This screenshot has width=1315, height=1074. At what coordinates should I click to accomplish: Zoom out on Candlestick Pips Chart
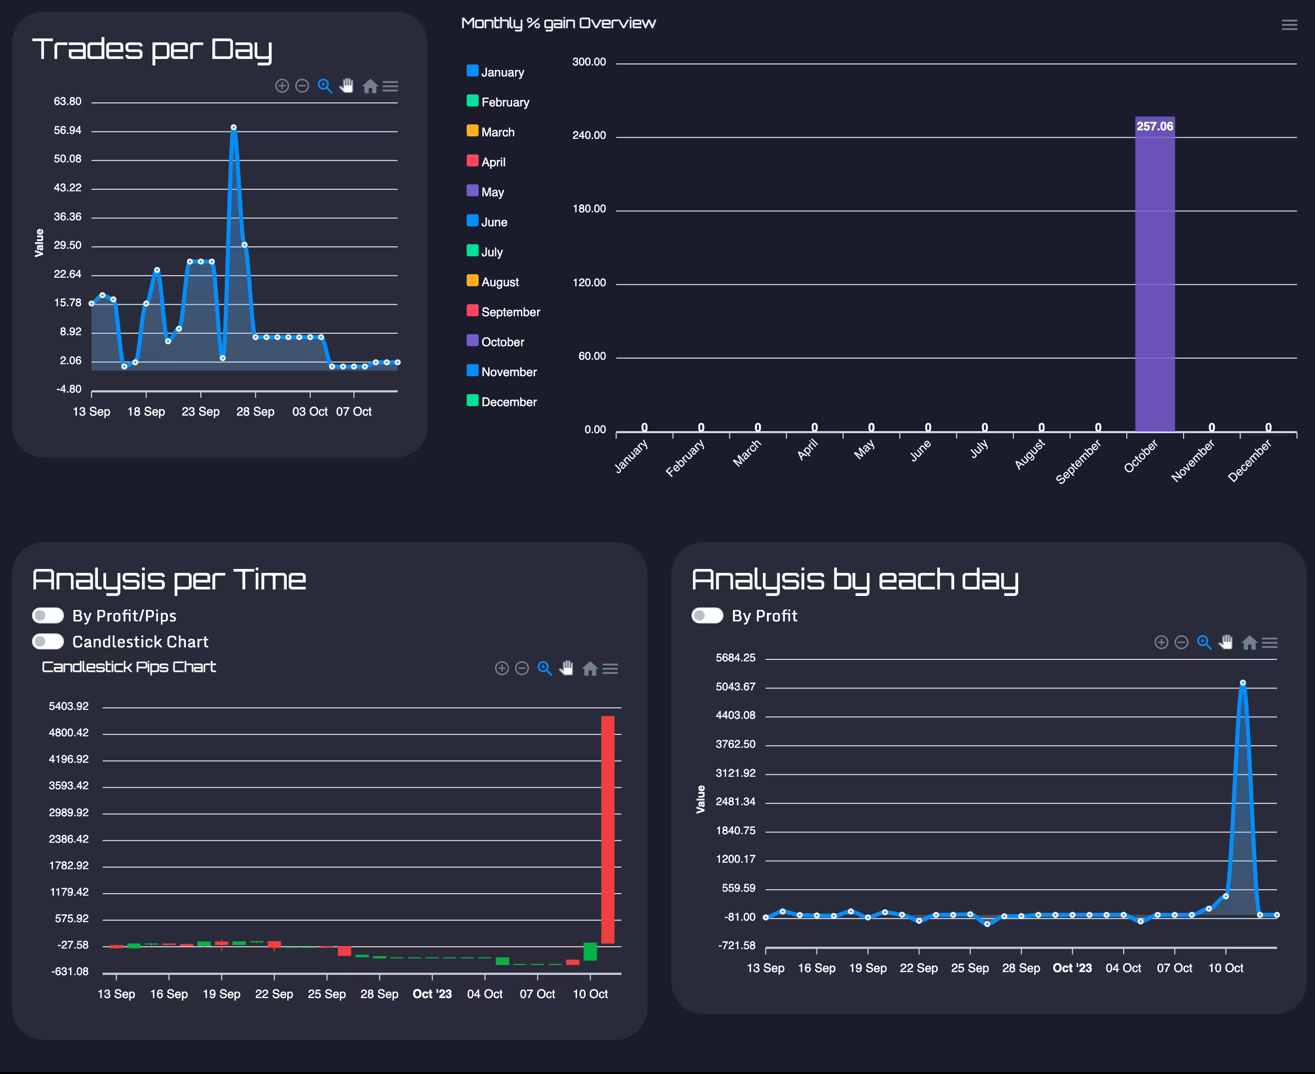pos(522,668)
